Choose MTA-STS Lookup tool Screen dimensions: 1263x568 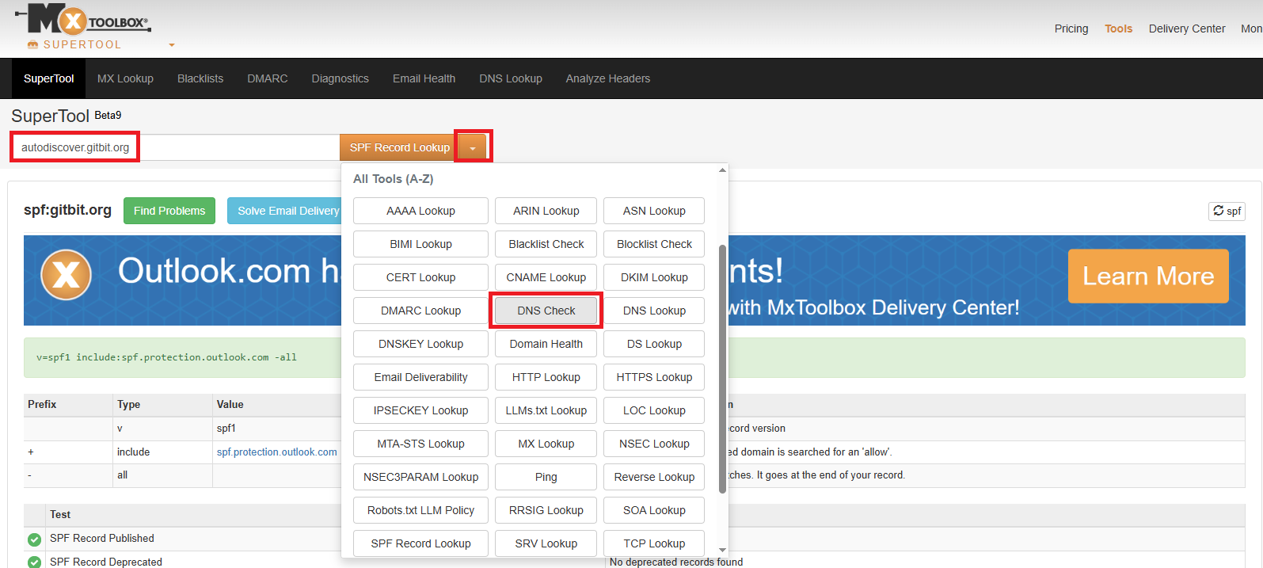click(x=420, y=444)
